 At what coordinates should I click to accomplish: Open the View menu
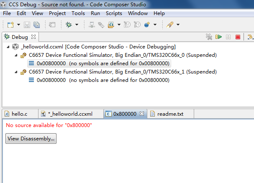coord(37,13)
